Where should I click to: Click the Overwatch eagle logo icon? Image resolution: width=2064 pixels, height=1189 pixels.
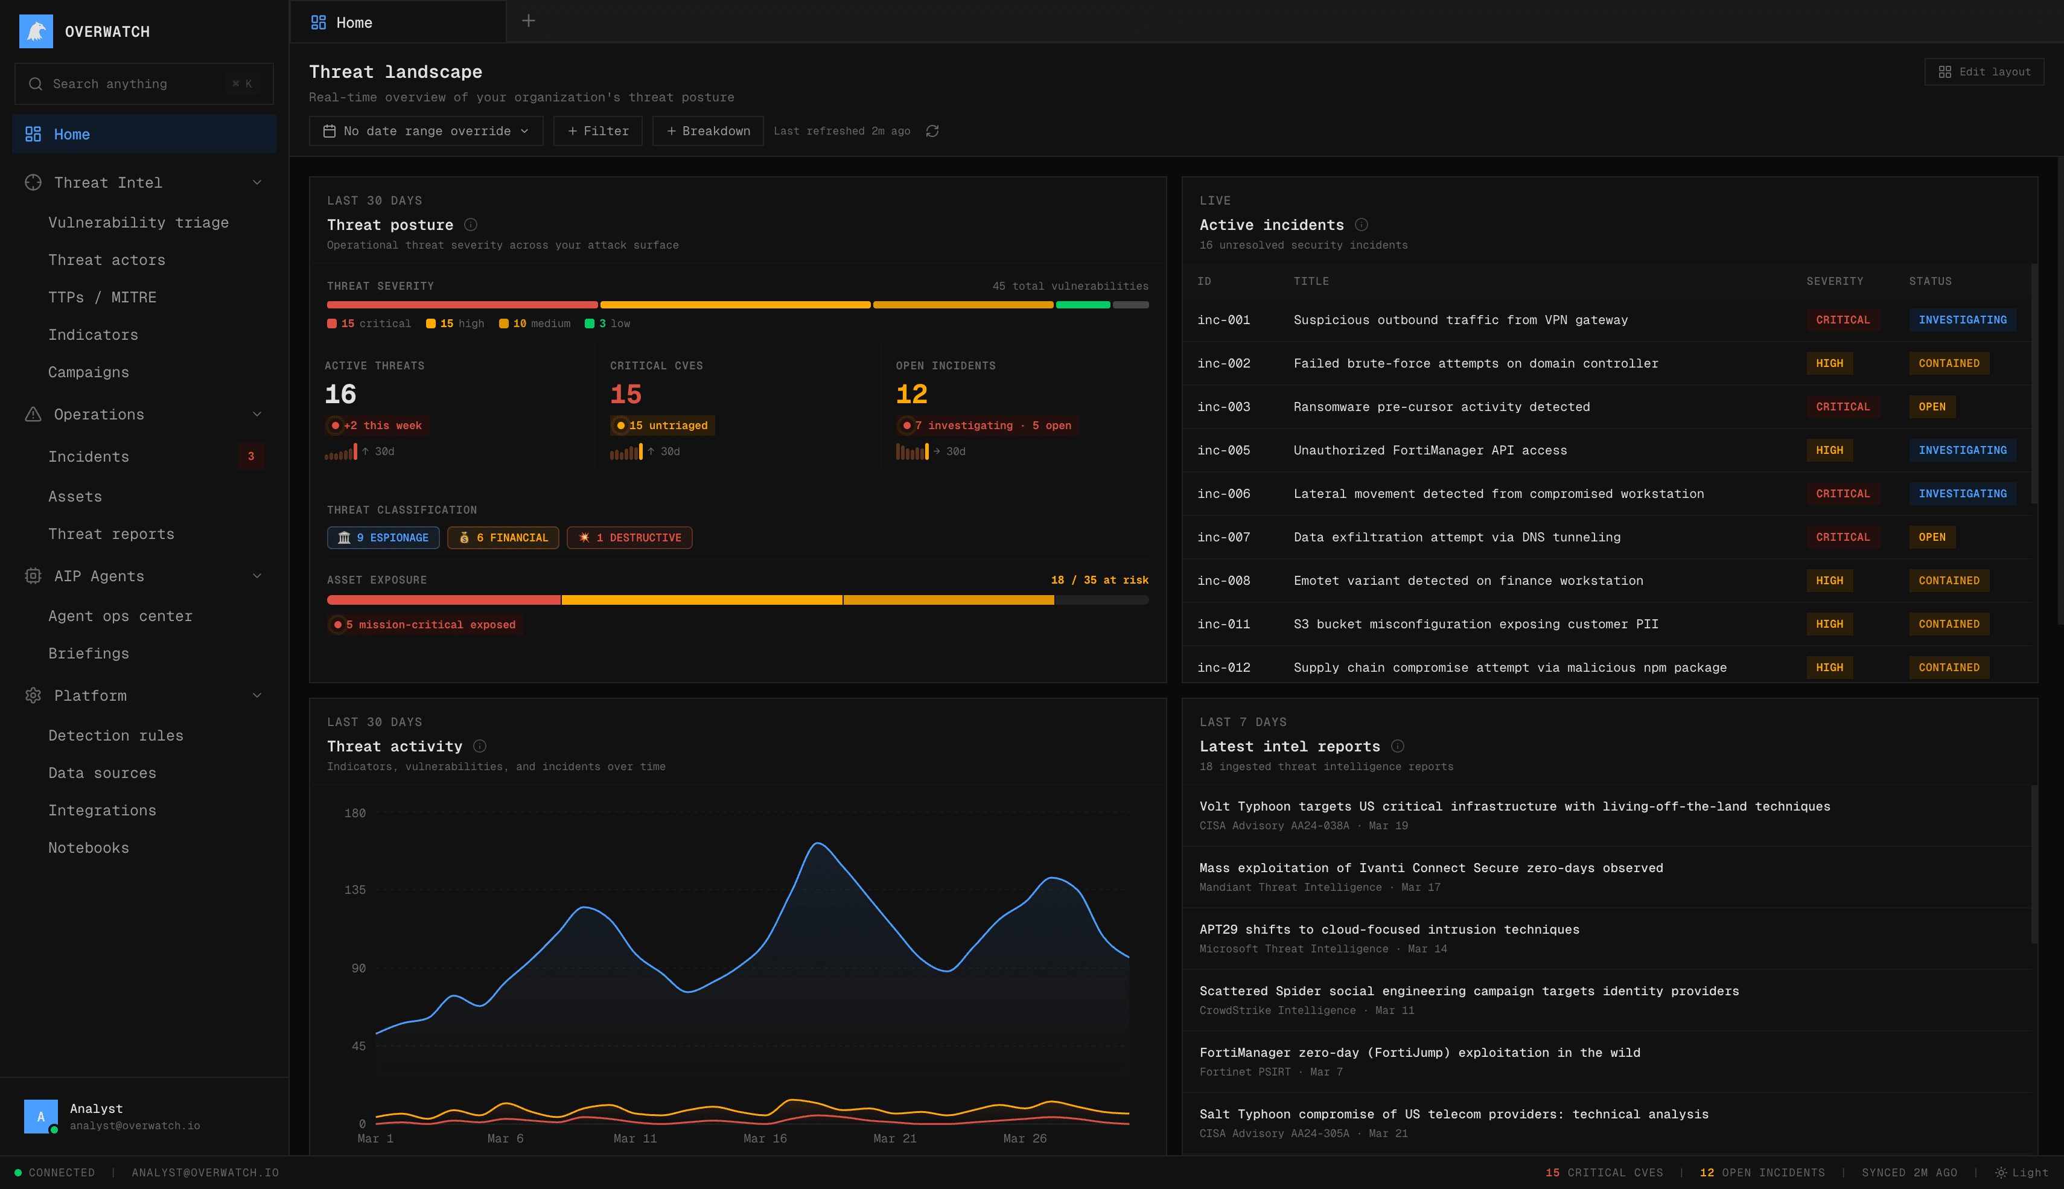click(36, 31)
